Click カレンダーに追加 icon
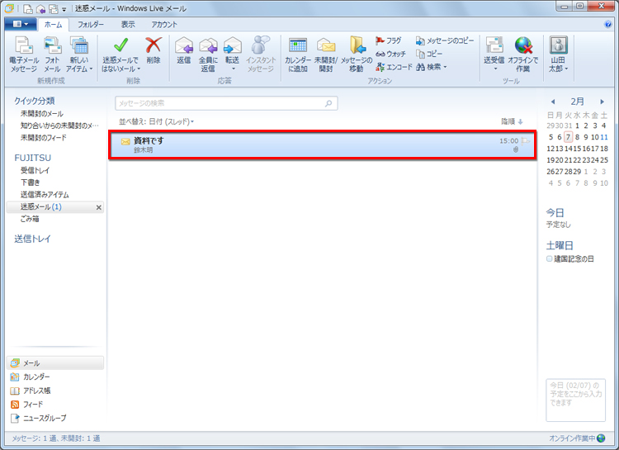 298,54
